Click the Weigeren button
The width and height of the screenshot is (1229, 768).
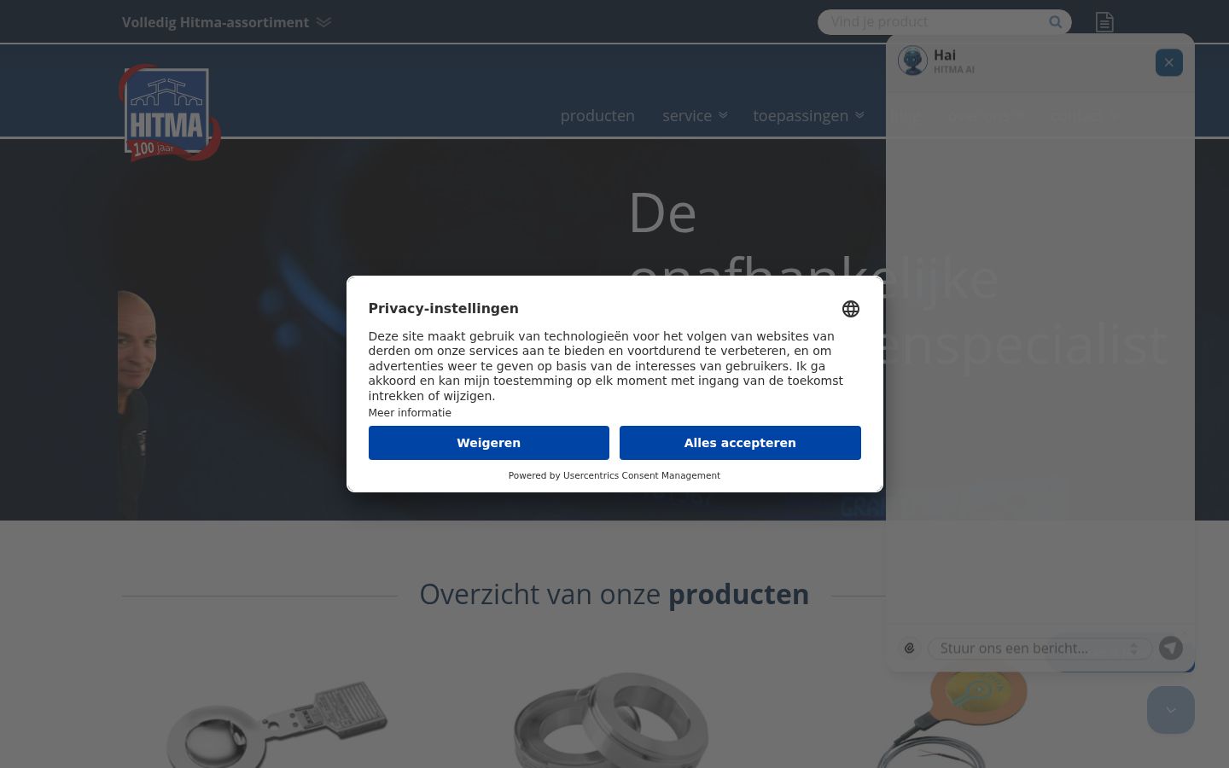pos(489,443)
